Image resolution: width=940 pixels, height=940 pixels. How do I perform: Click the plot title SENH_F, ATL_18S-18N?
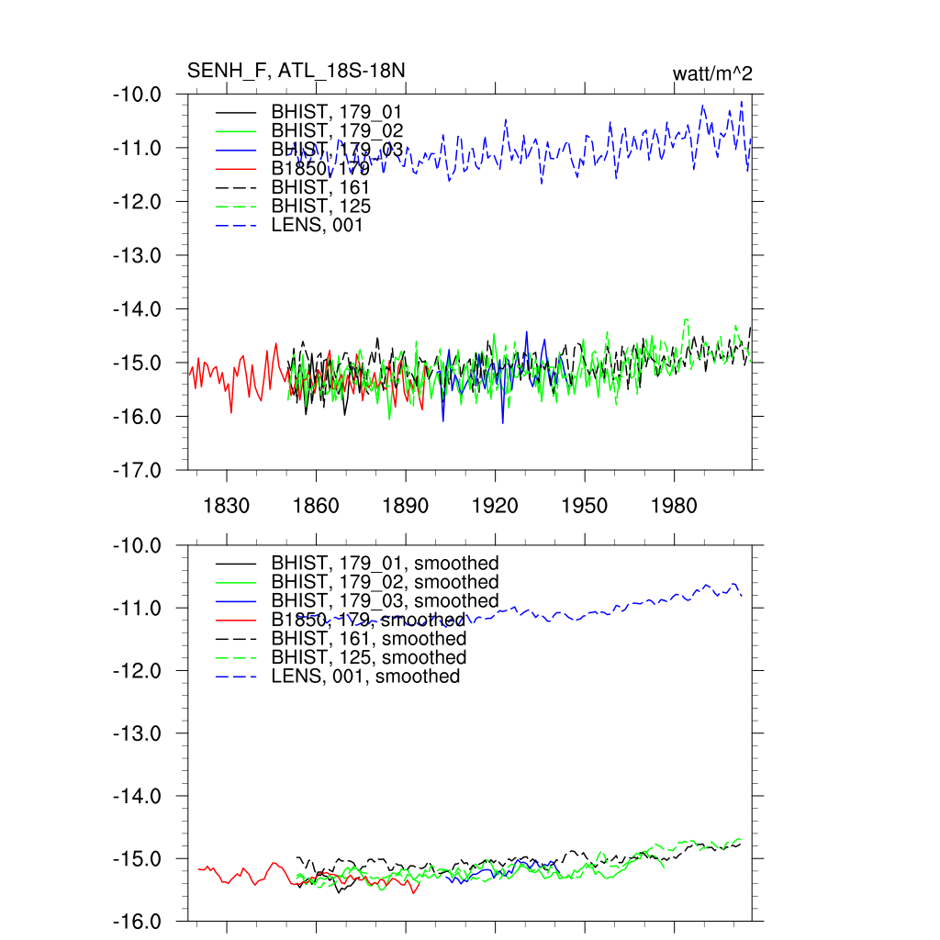(x=297, y=71)
